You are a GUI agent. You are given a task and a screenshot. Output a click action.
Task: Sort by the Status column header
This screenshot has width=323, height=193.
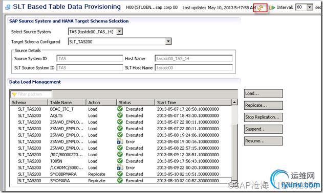136,102
